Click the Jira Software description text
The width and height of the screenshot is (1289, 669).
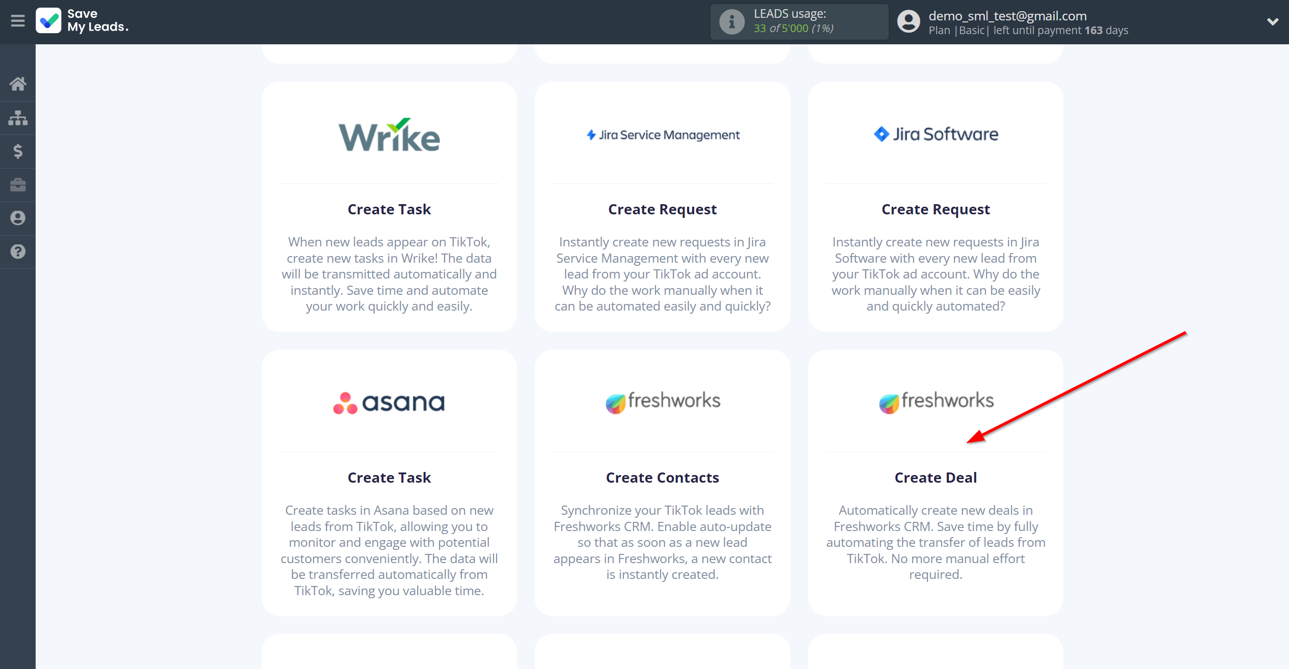pos(936,274)
